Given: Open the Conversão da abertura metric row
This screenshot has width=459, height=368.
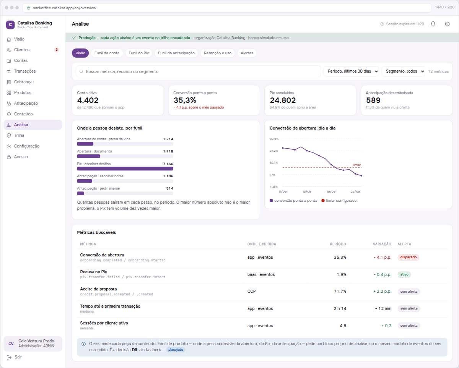Looking at the screenshot, I should [262, 258].
